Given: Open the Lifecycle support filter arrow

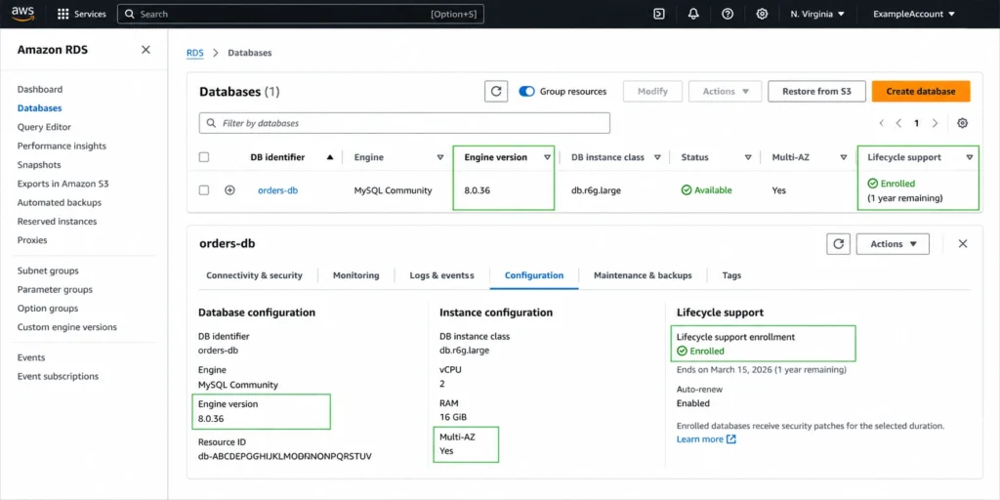Looking at the screenshot, I should tap(970, 157).
